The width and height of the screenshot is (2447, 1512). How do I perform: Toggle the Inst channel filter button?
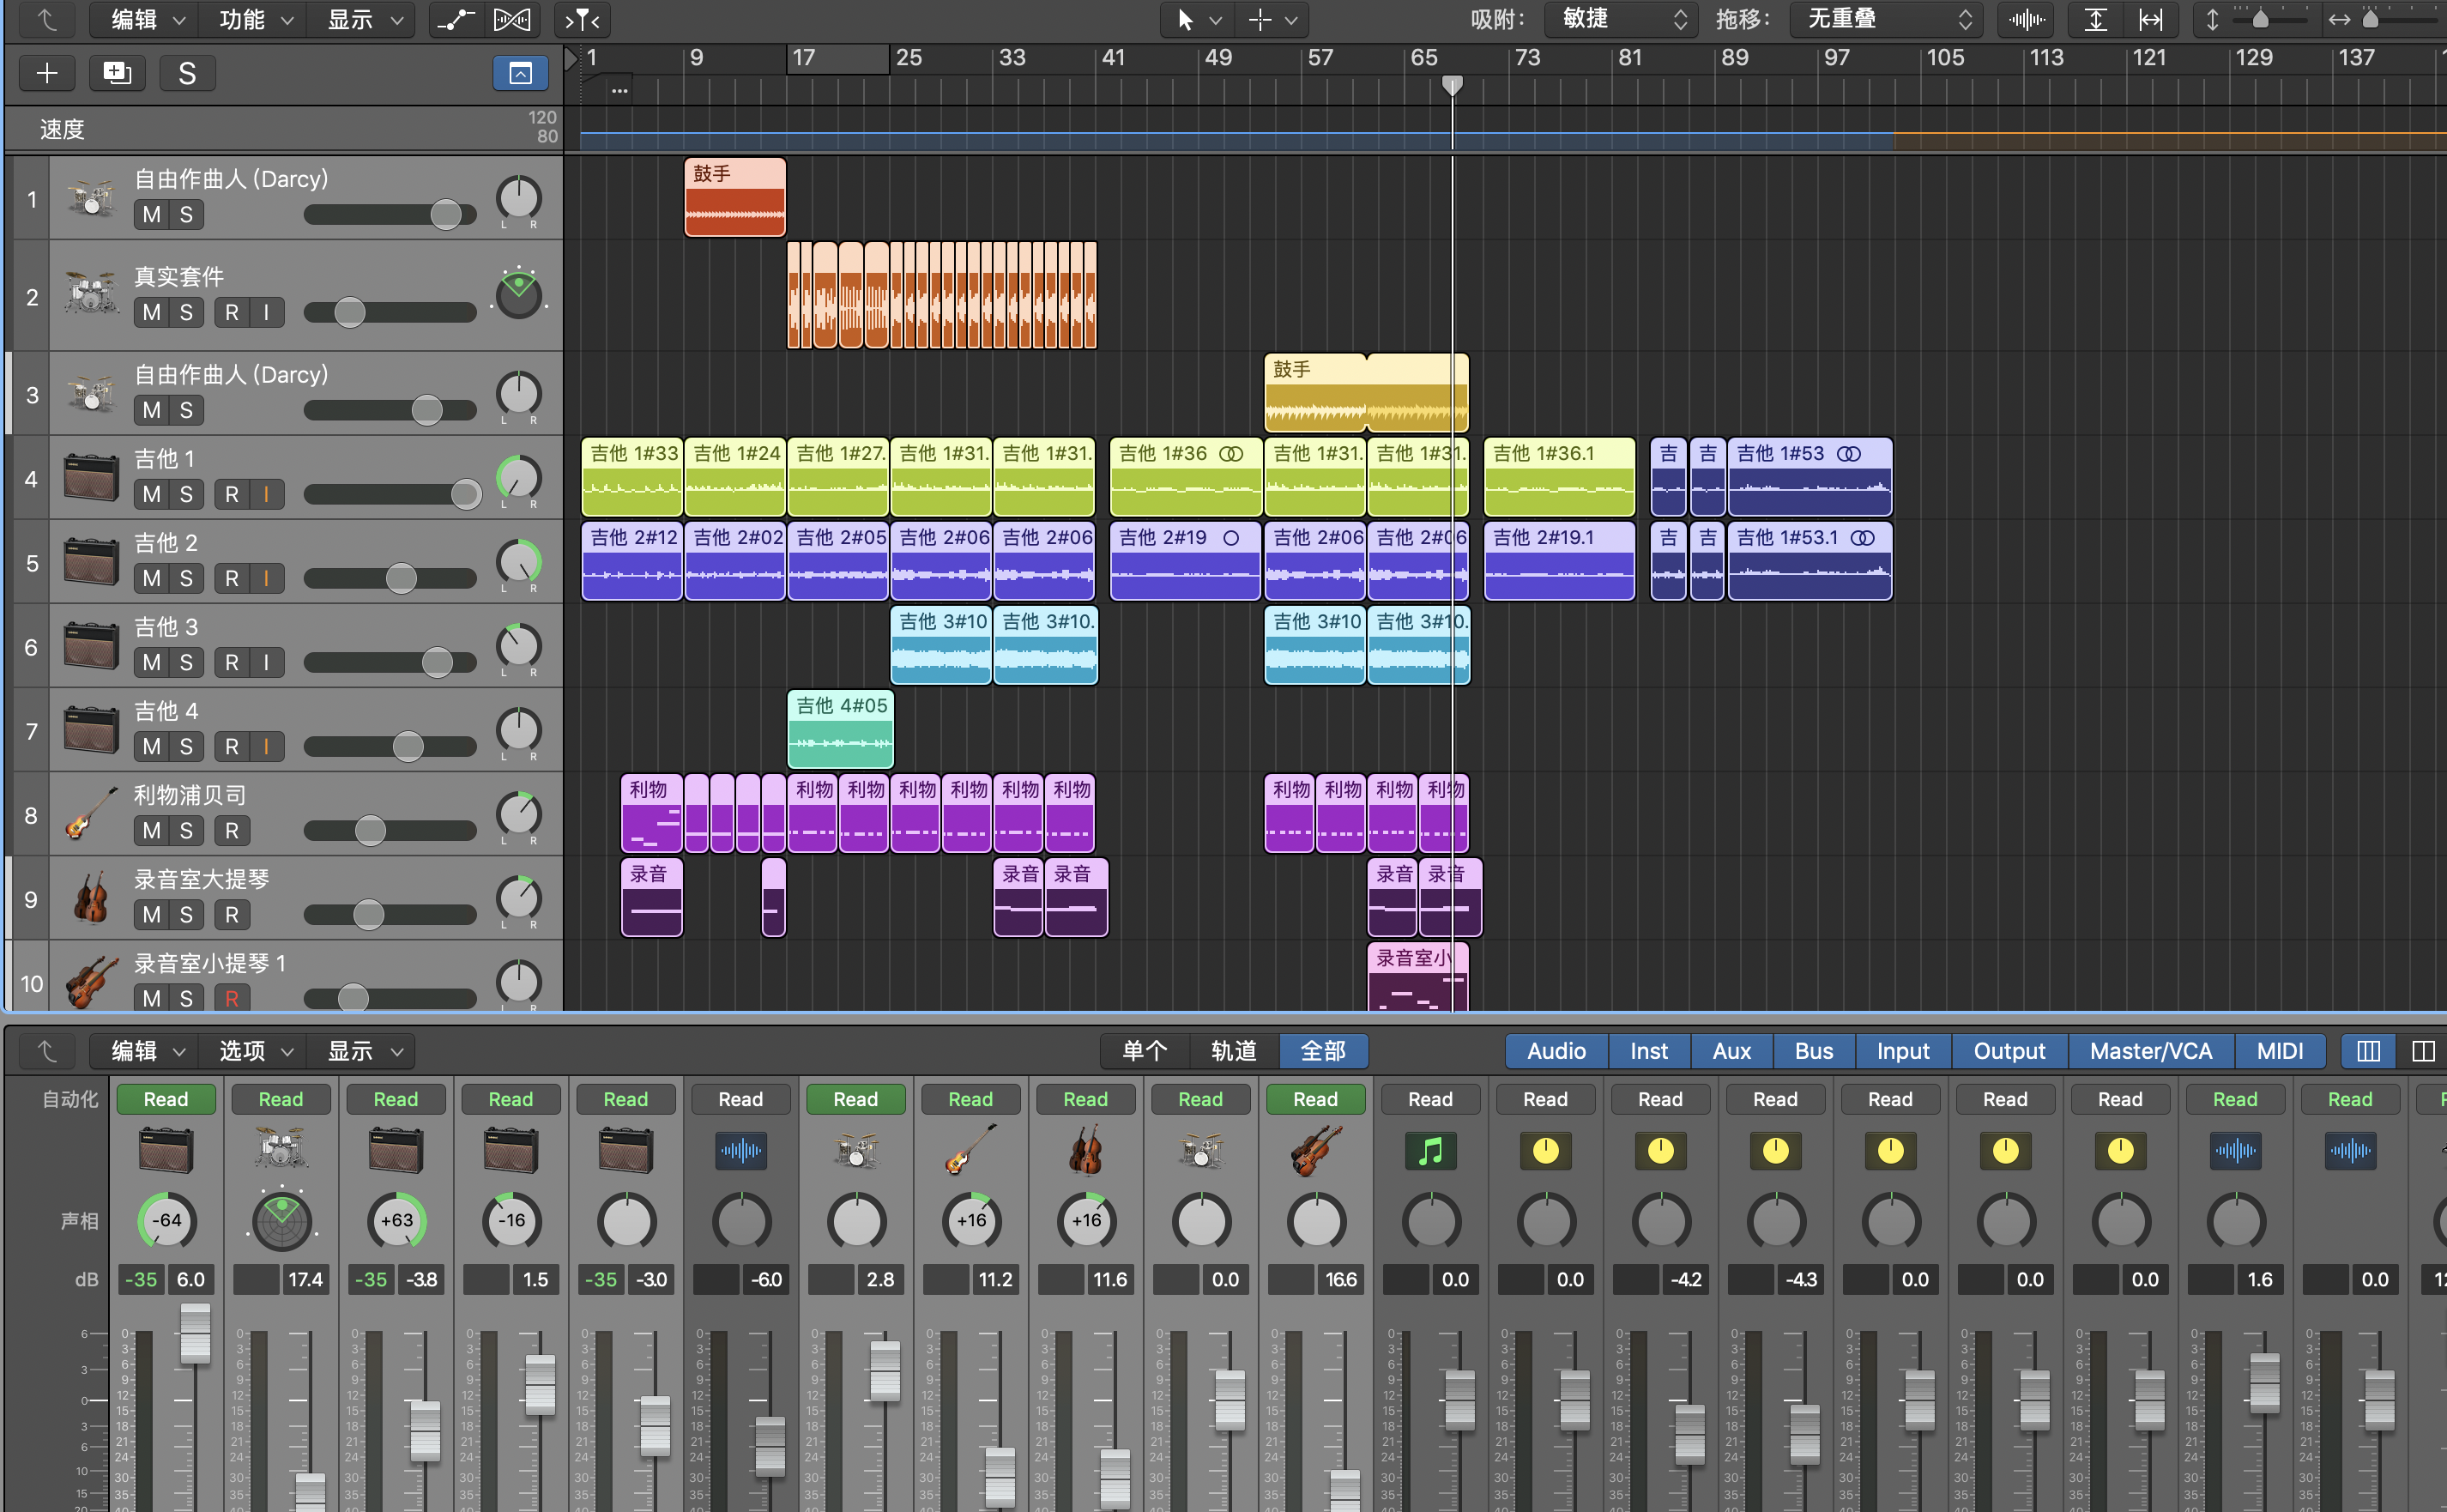click(1649, 1051)
